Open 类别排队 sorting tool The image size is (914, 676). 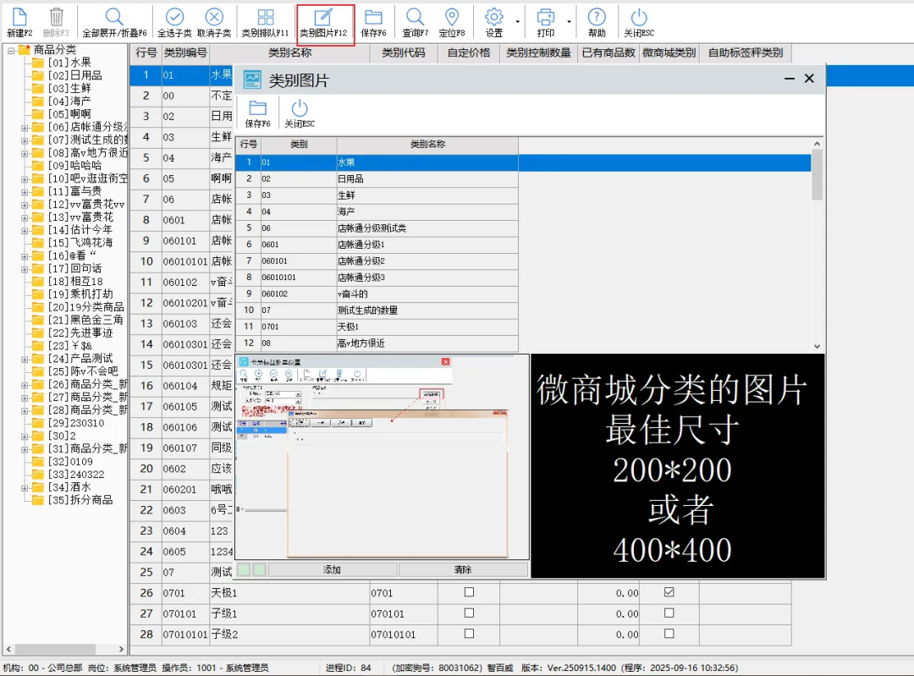point(265,18)
